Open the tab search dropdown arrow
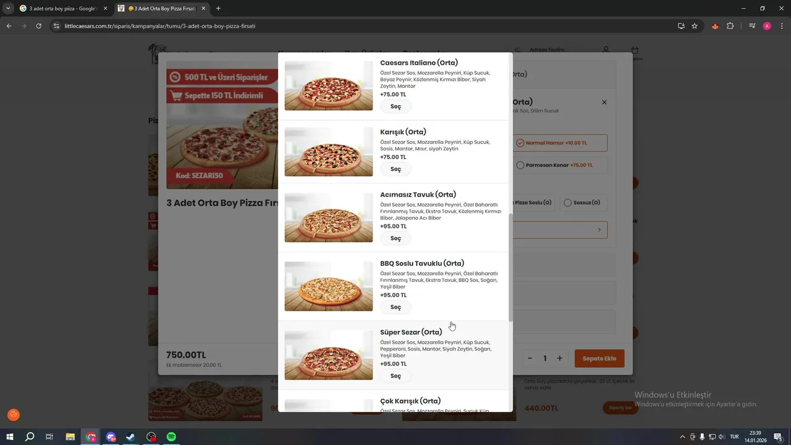Screen dimensions: 791x445 (8, 9)
